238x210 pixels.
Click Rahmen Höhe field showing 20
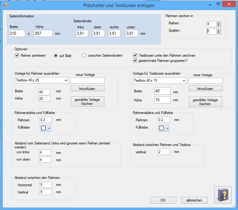coord(44,99)
